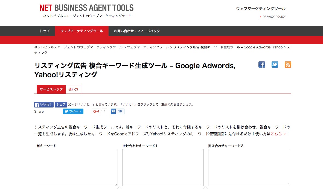The width and height of the screenshot is (323, 189).
Task: Open the Twitter sharing icon
Action: coord(275,65)
